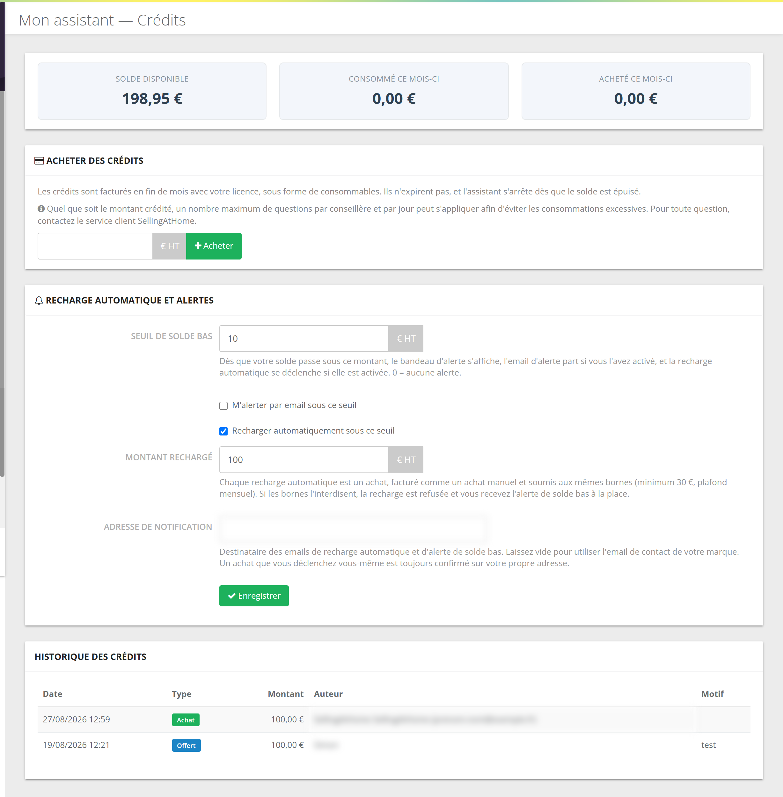Screen dimensions: 783x797
Task: Click the 198,95 € available balance
Action: pyautogui.click(x=152, y=99)
